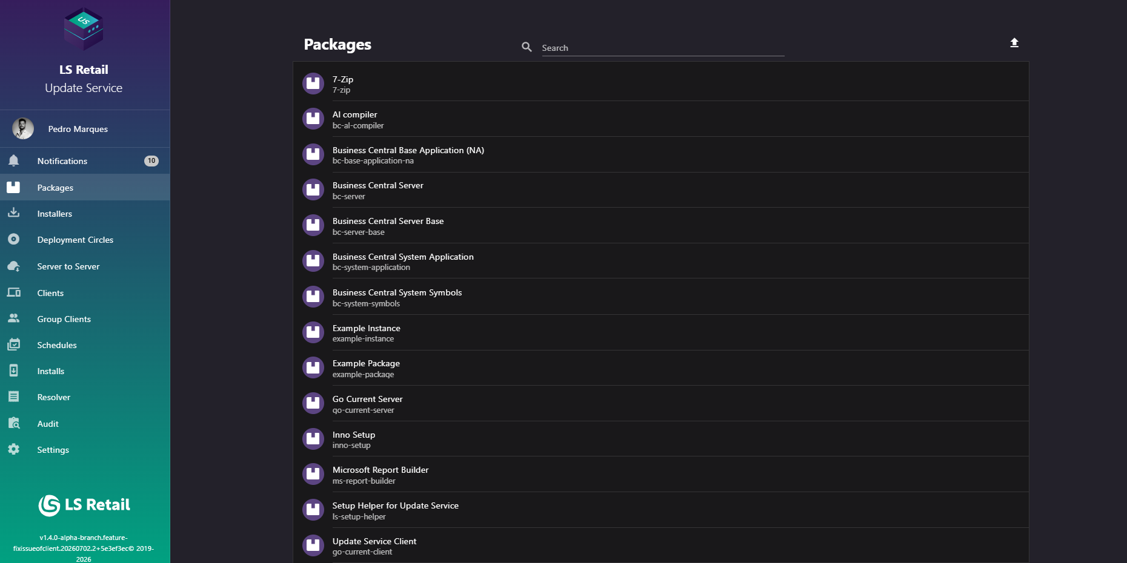
Task: Select Packages in the sidebar
Action: click(85, 187)
